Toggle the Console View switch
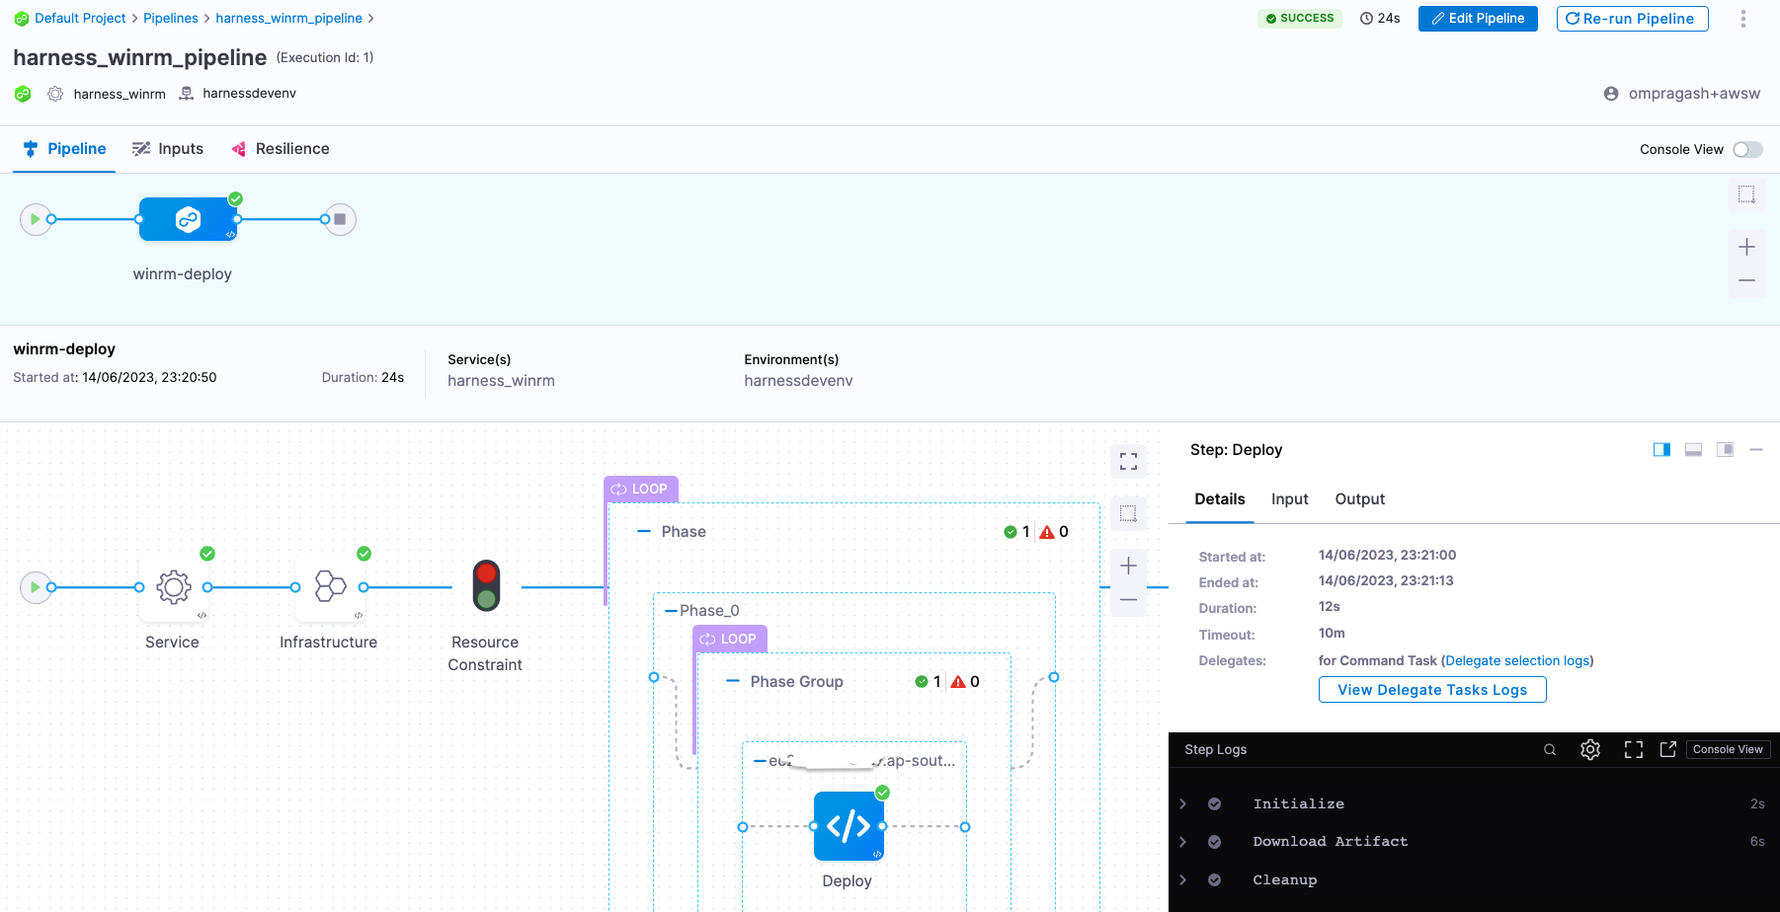This screenshot has height=912, width=1780. (x=1747, y=150)
